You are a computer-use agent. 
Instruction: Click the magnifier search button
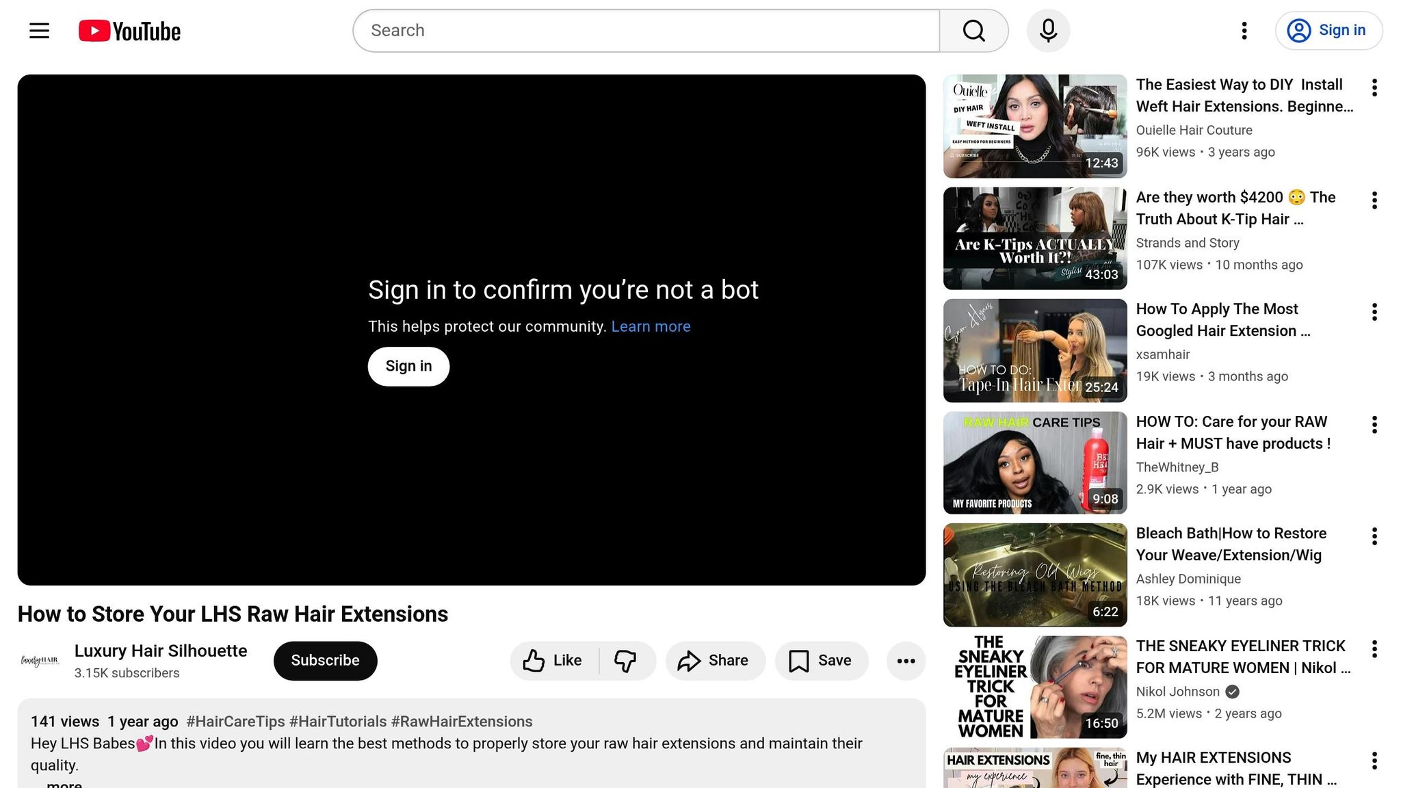(x=973, y=31)
